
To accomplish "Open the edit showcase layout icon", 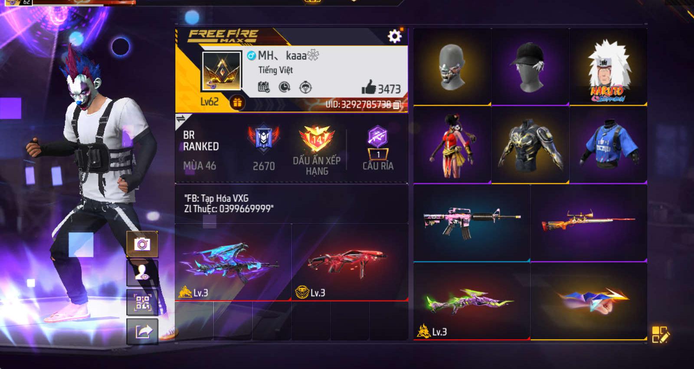I will 661,334.
